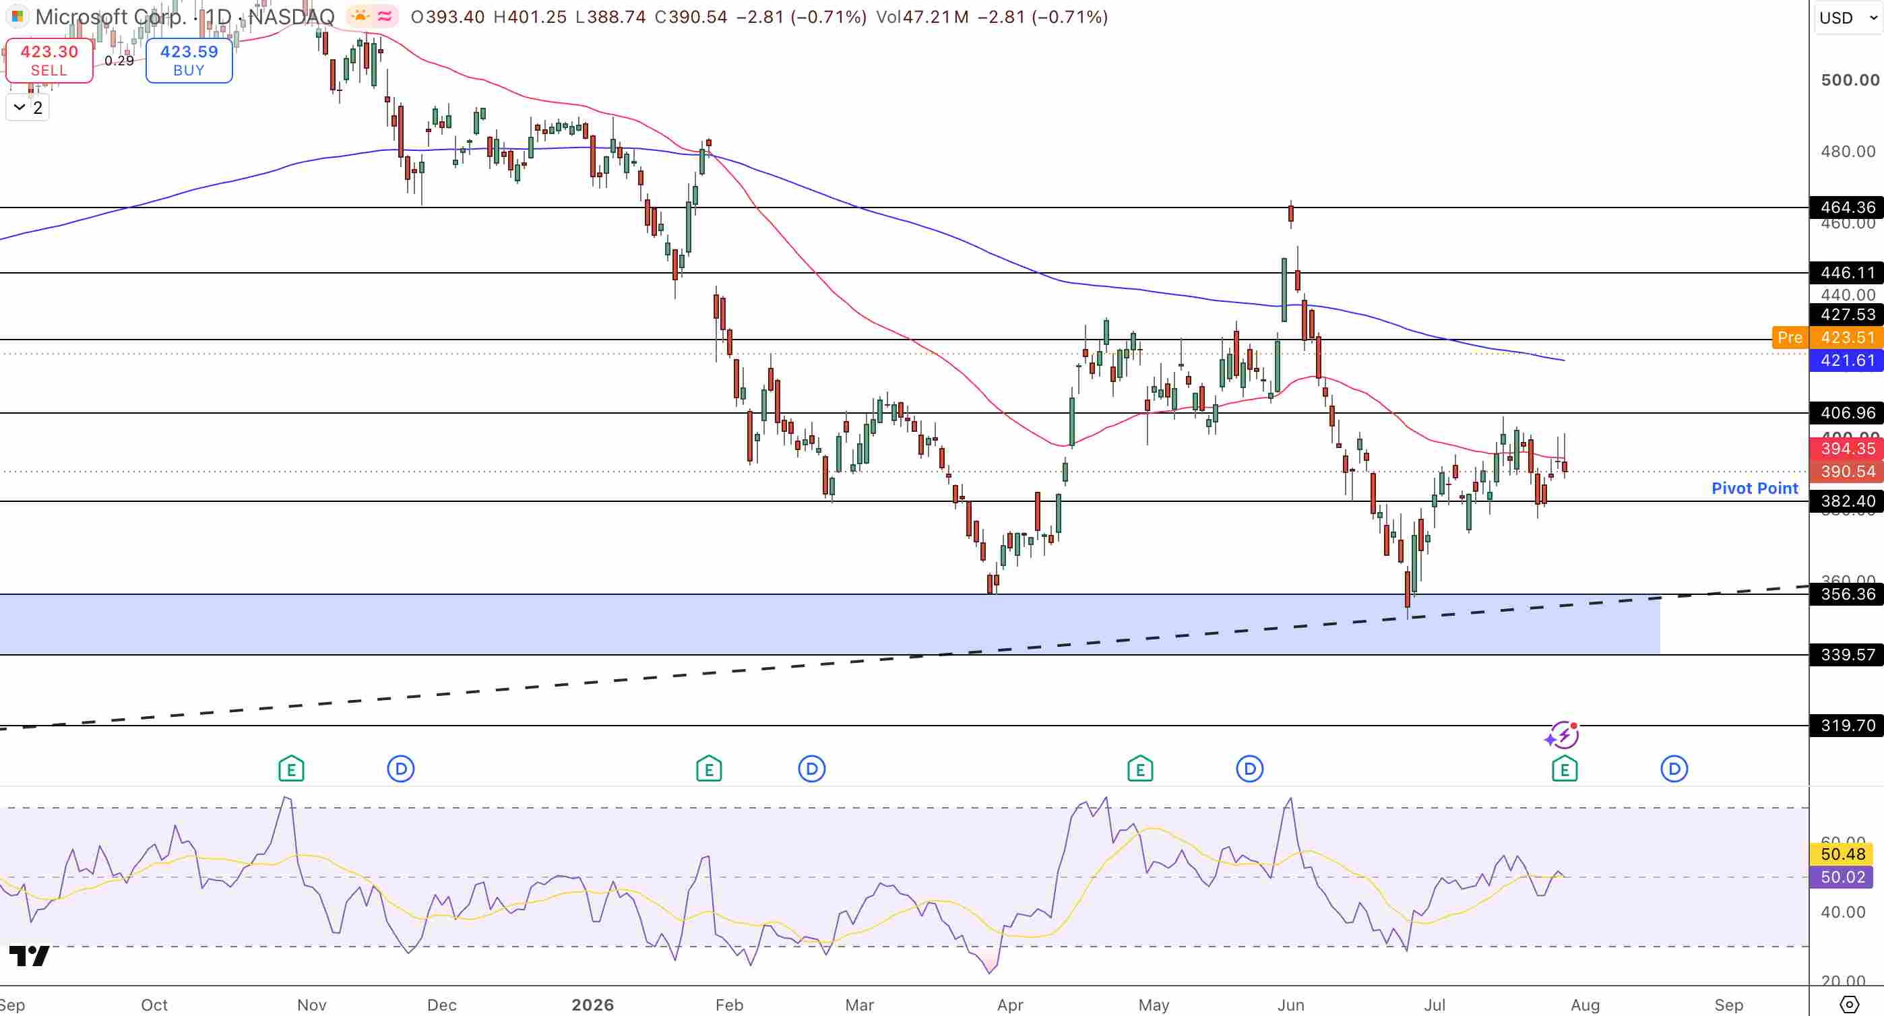Select the 356.36 price level label
This screenshot has height=1016, width=1884.
tap(1847, 594)
